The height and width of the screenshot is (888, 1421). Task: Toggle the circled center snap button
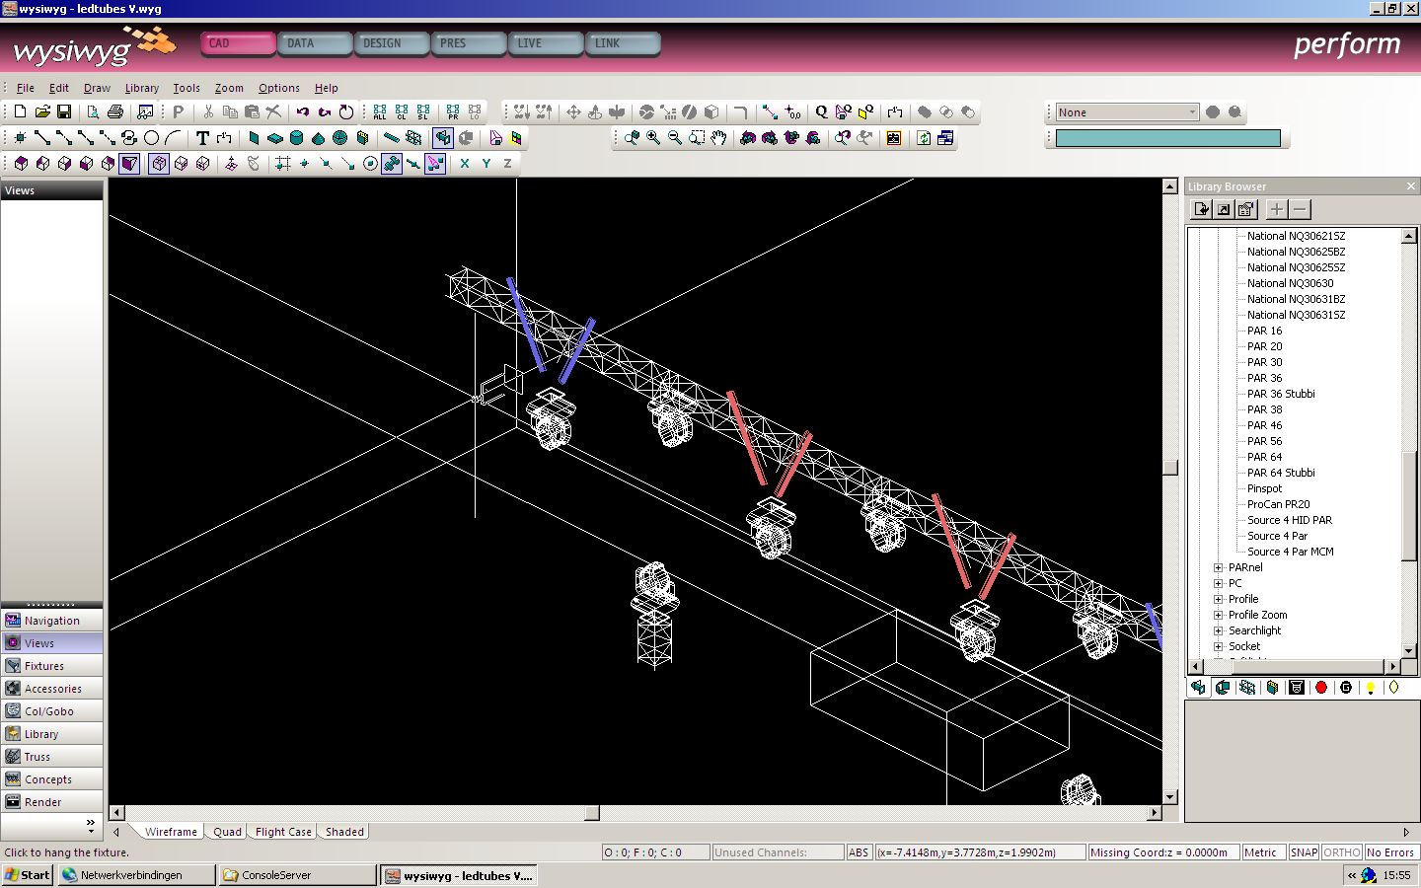click(x=370, y=164)
